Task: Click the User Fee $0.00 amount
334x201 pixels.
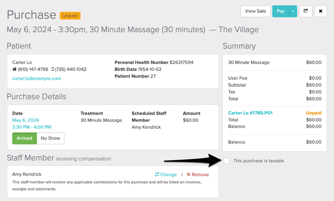Action: pos(315,78)
